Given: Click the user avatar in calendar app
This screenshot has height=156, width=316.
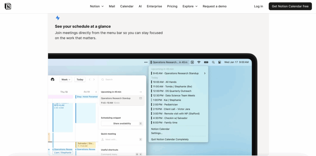Looking at the screenshot, I should tap(52, 79).
